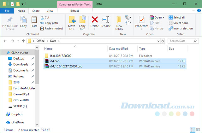202x133 pixels.
Task: Click the Compressed Folder Tools tab
Action: click(75, 4)
